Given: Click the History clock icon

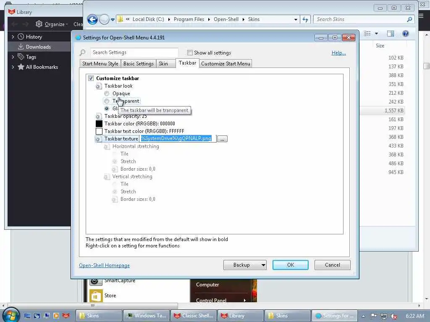Looking at the screenshot, I should [21, 37].
